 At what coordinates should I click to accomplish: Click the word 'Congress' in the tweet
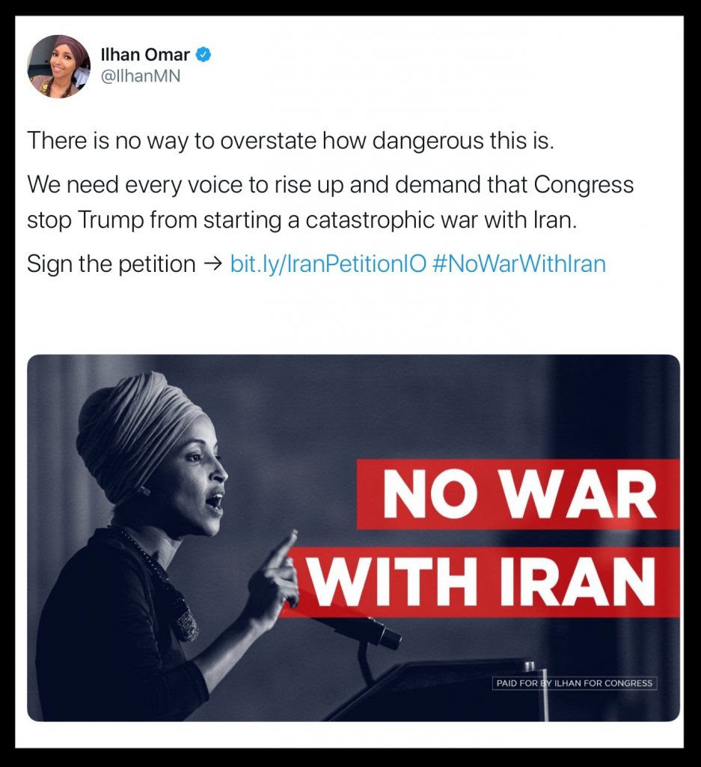pyautogui.click(x=584, y=186)
